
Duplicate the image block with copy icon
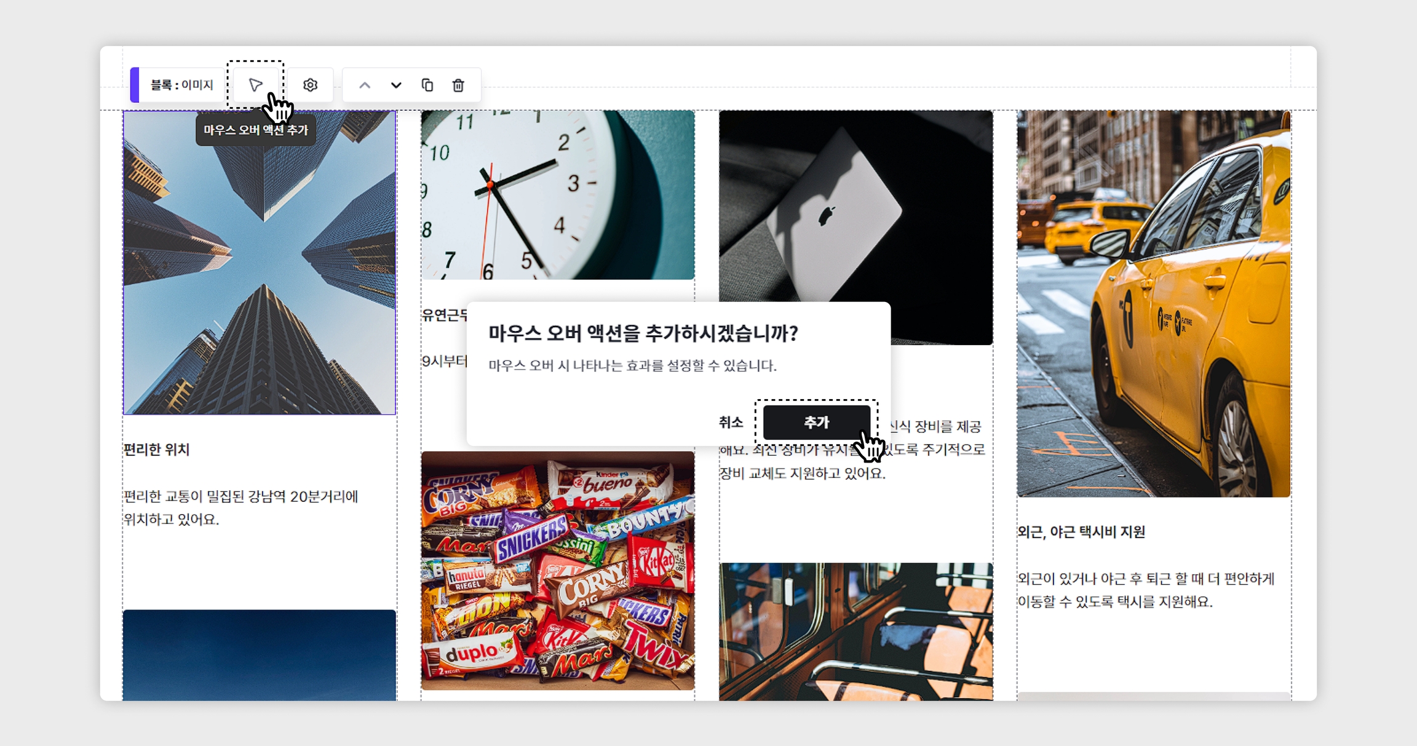coord(427,85)
